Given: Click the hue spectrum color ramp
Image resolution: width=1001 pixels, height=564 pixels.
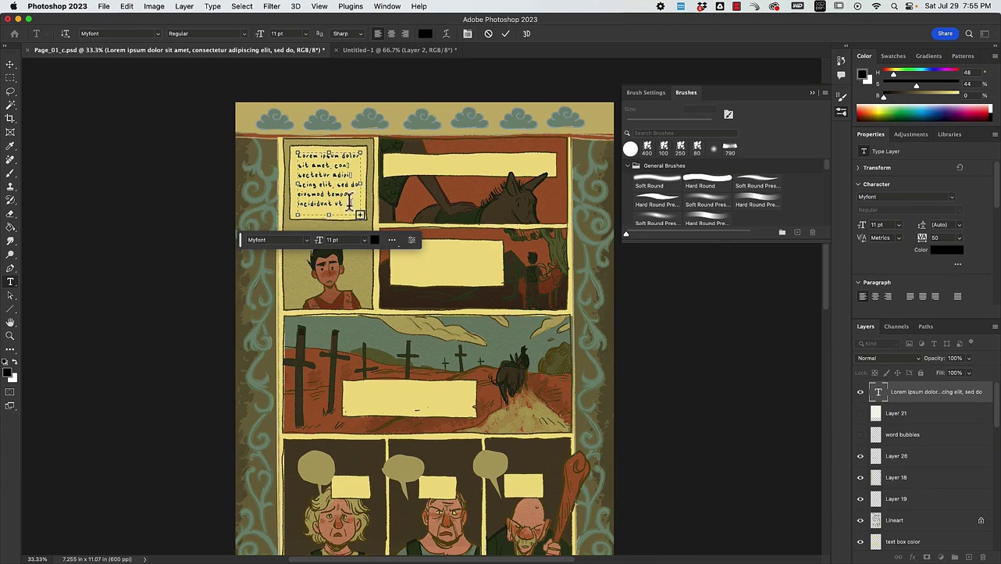Looking at the screenshot, I should pos(923,113).
